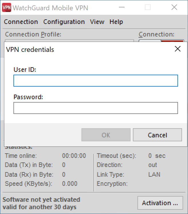Image resolution: width=188 pixels, height=214 pixels.
Task: Expand the Connection Profile dropdown
Action: (x=69, y=41)
